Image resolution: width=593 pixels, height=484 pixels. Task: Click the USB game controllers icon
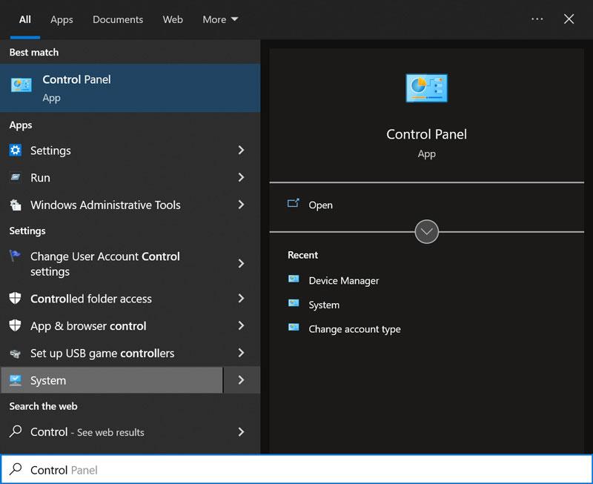pos(15,353)
